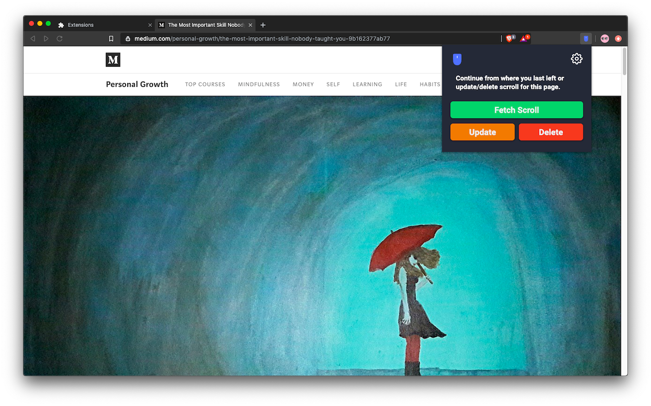Switch to the Extensions tab
Screen dimensions: 651x406
pos(104,25)
